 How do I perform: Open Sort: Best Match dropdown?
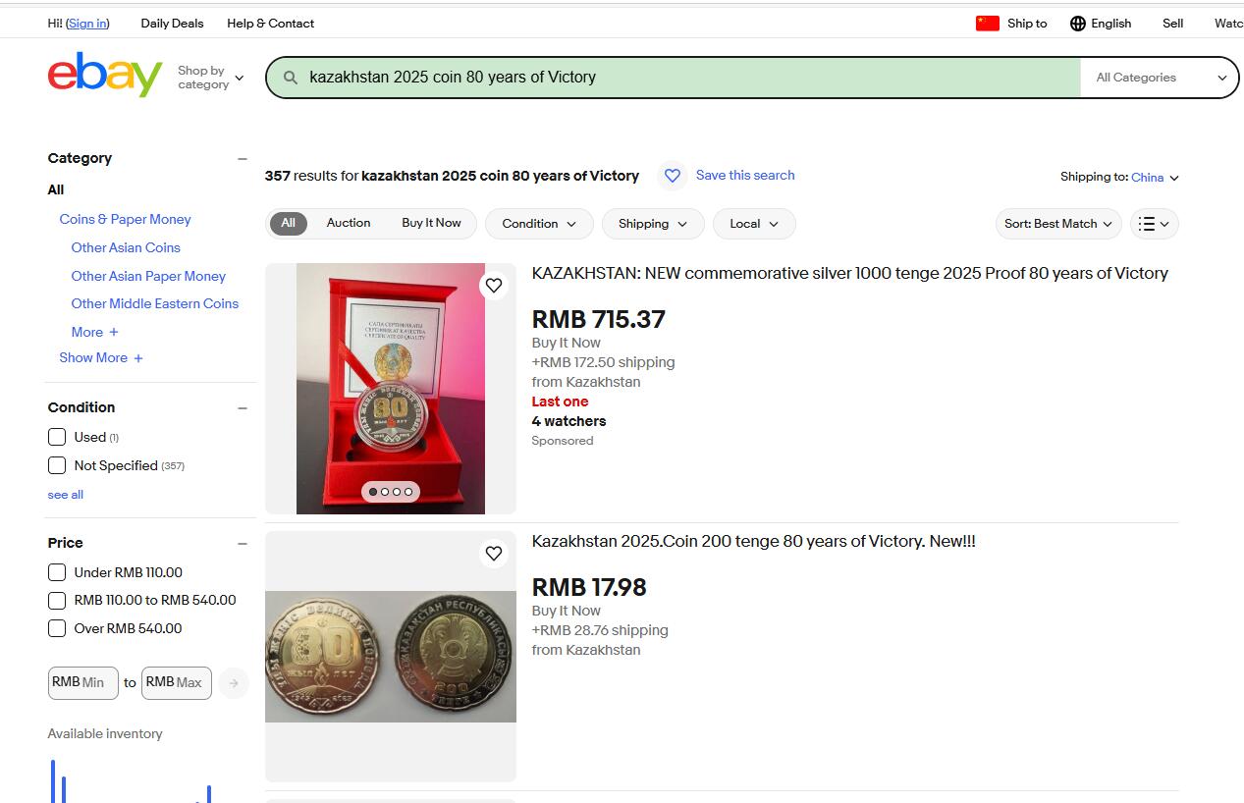click(x=1058, y=224)
